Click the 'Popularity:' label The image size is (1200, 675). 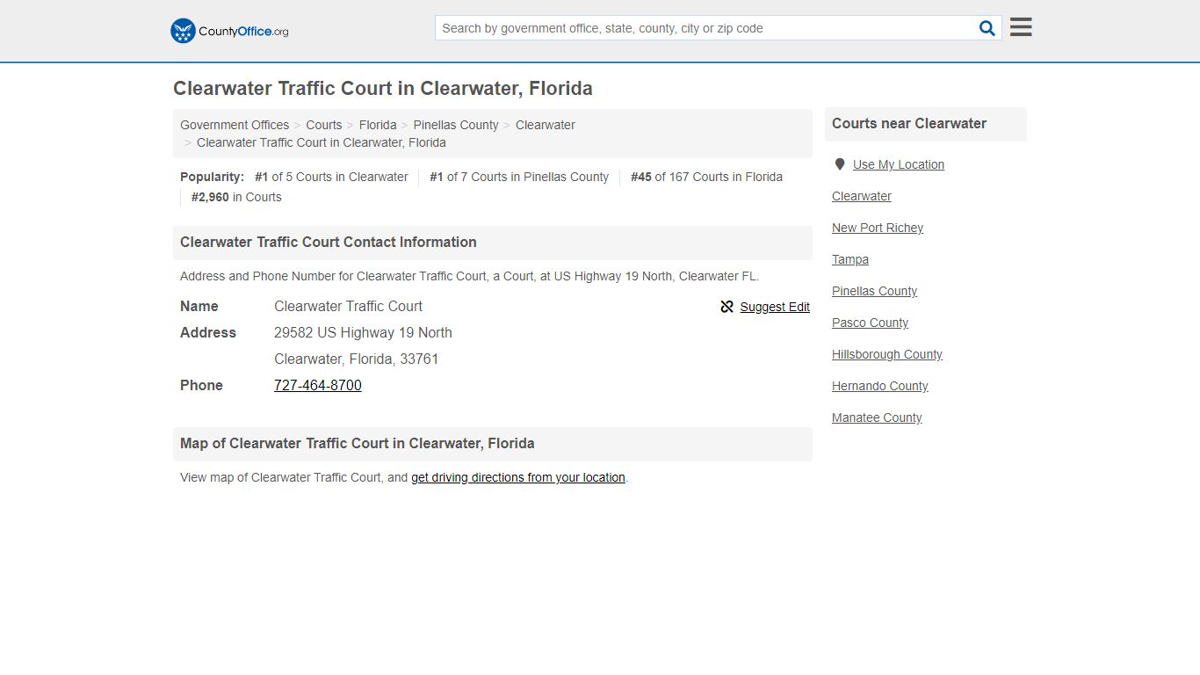(x=212, y=177)
